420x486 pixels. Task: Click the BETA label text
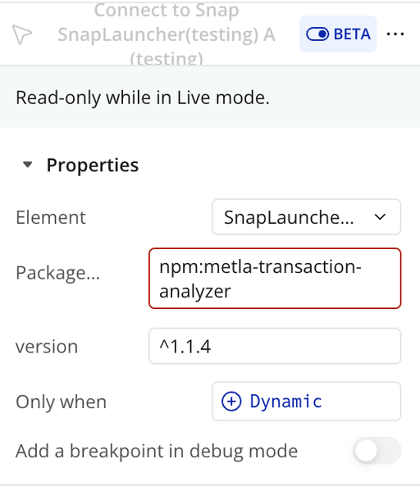point(352,34)
